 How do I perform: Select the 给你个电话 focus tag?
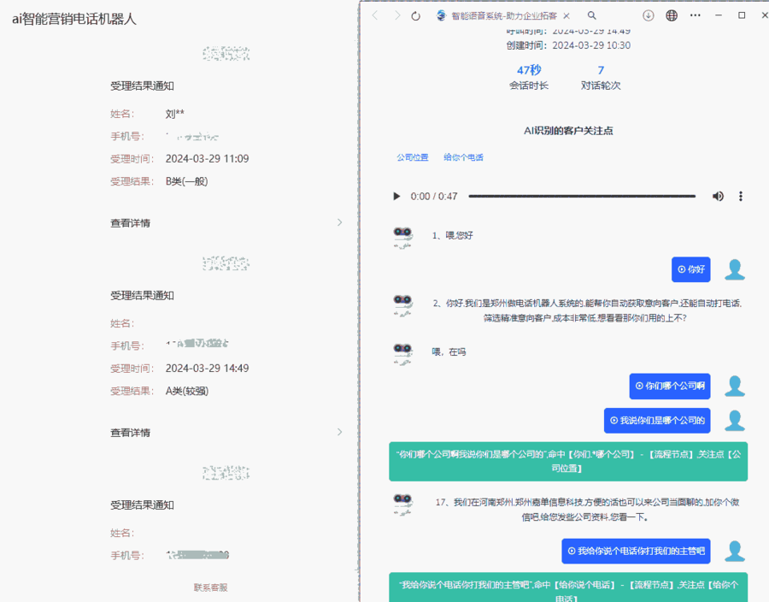click(x=463, y=157)
